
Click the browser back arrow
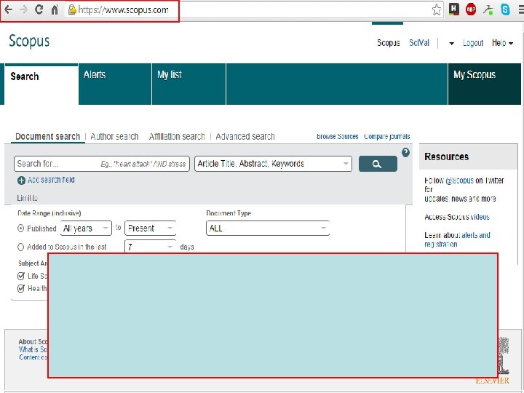coord(8,9)
